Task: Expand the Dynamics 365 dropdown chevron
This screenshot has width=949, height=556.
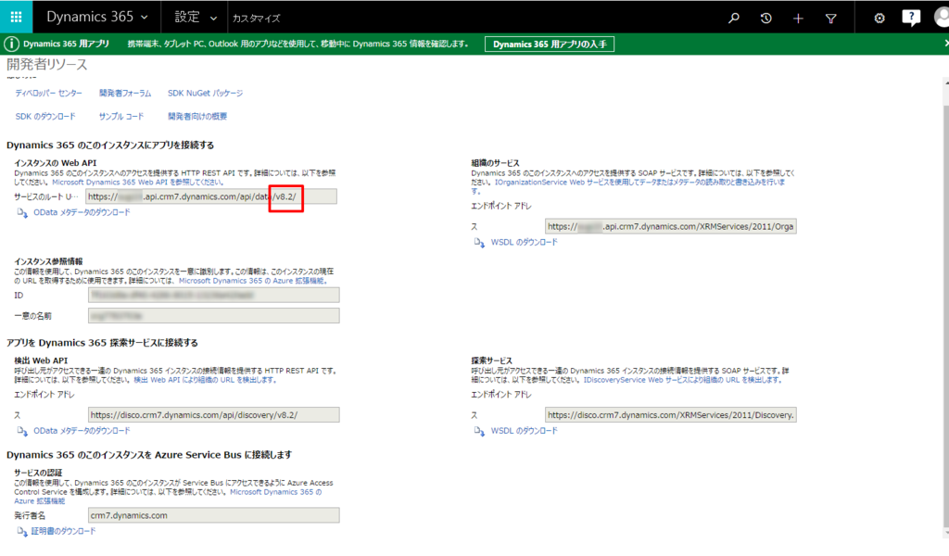Action: tap(144, 18)
